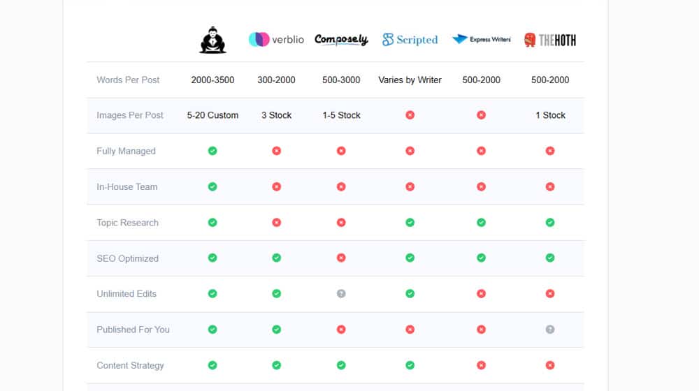699x391 pixels.
Task: Click green check for Composely Content Strategy
Action: pos(341,365)
